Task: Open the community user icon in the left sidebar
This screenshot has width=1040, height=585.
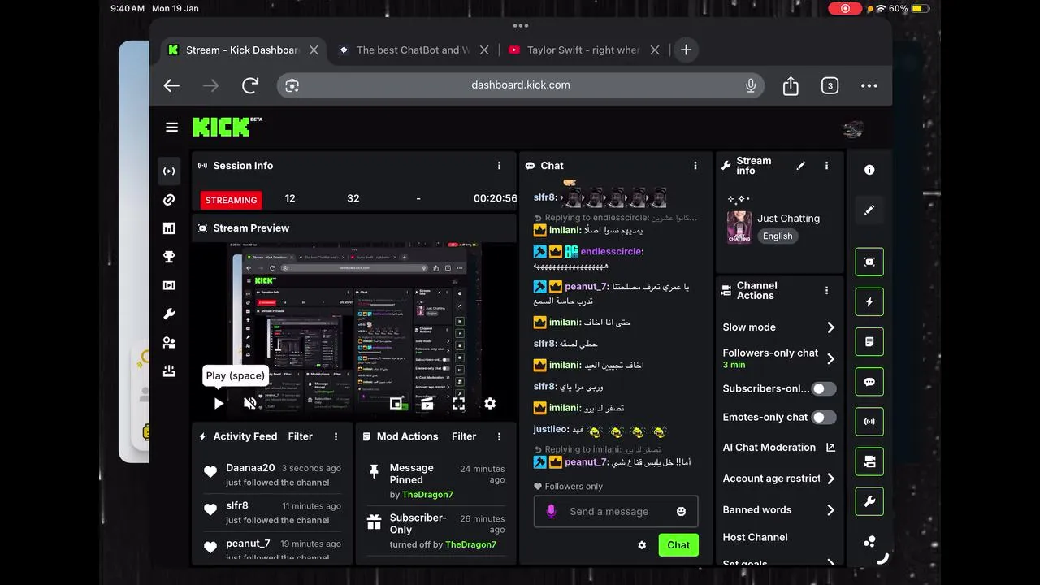Action: [x=169, y=343]
